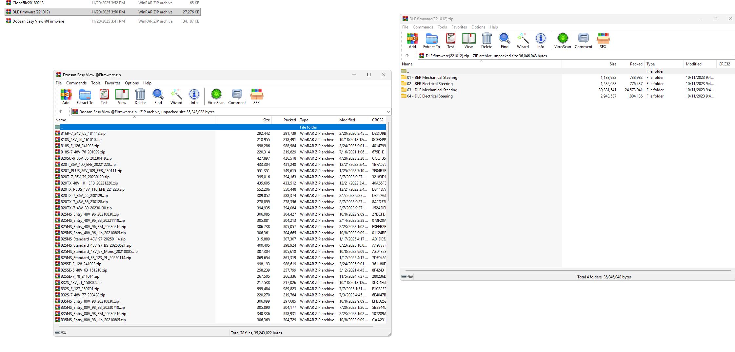Open the View tool in Doosan window
Image resolution: width=735 pixels, height=352 pixels.
pos(122,96)
